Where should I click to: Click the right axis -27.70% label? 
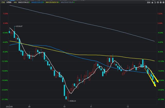click(161, 99)
